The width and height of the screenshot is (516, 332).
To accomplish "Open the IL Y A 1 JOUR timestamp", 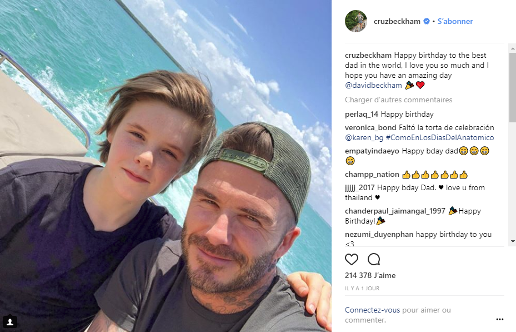I will [362, 288].
